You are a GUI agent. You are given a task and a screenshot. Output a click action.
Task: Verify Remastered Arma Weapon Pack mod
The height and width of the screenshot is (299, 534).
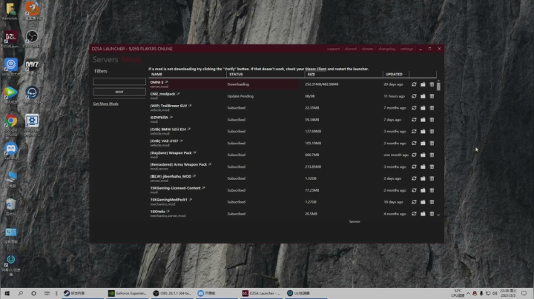point(414,167)
